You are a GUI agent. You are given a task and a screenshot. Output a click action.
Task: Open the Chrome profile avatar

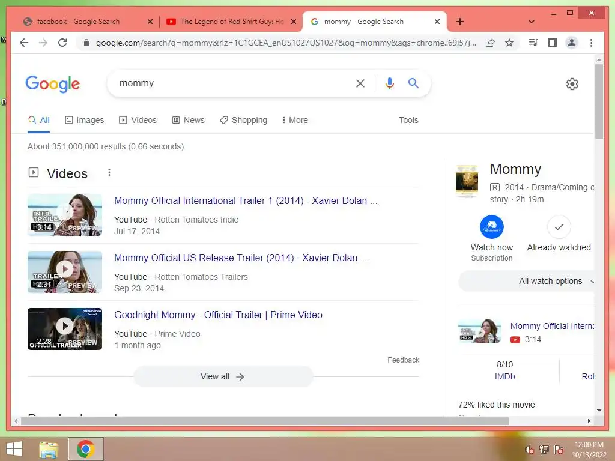click(572, 43)
